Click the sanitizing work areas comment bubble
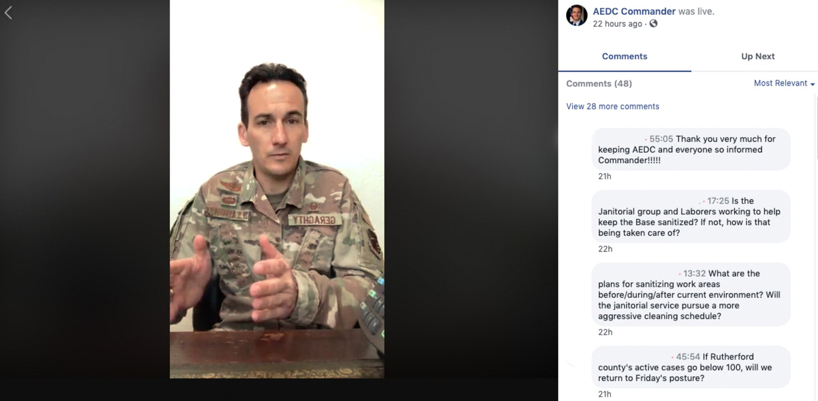 click(x=691, y=295)
